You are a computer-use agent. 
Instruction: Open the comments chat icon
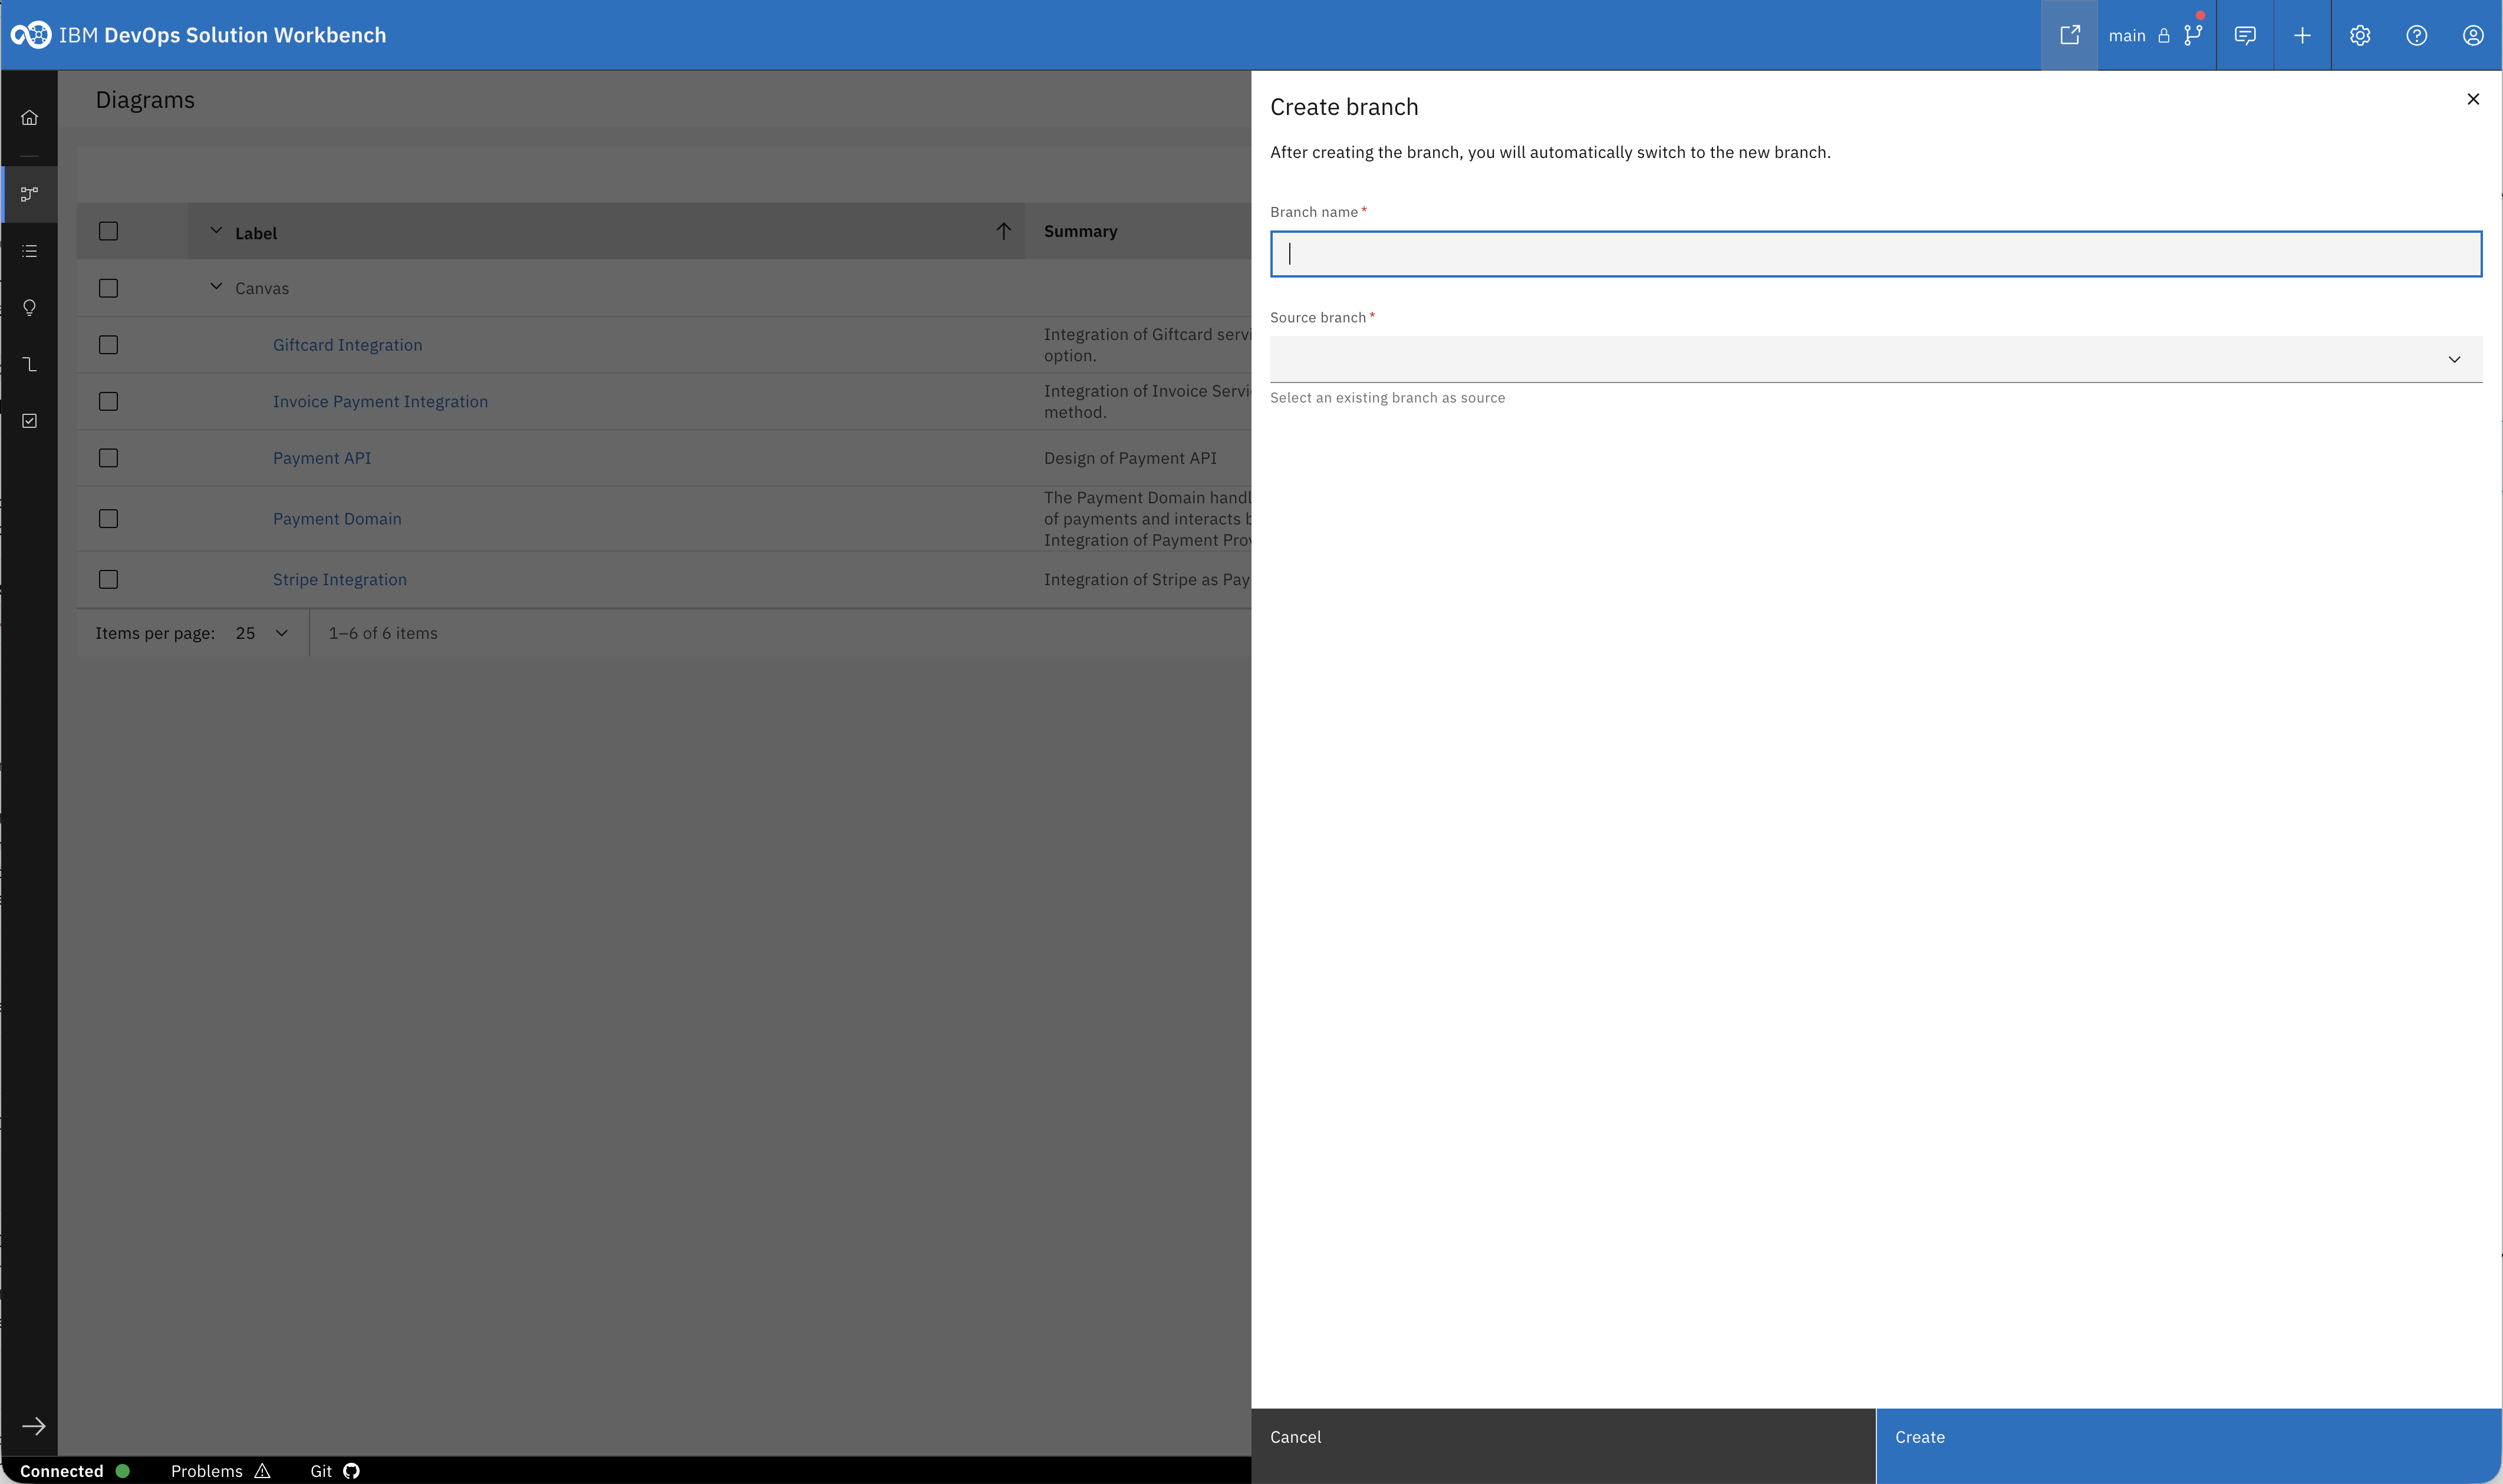pos(2245,35)
